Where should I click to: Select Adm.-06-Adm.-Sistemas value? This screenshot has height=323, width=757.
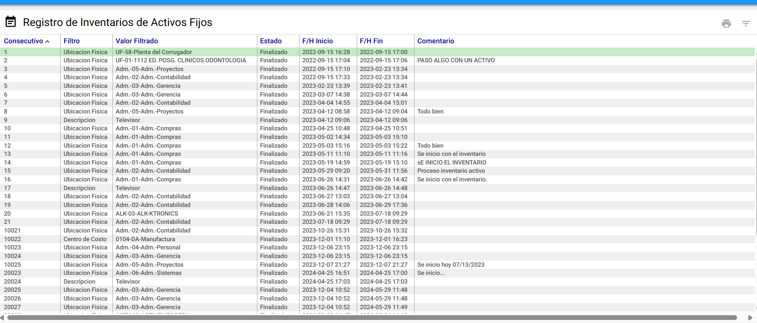pyautogui.click(x=149, y=273)
